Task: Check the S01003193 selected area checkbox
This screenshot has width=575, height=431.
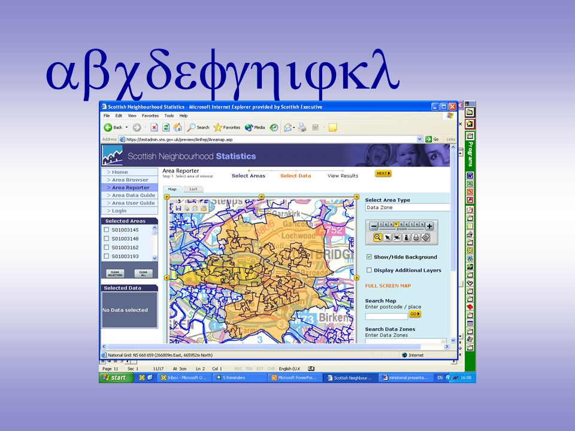Action: pos(107,256)
